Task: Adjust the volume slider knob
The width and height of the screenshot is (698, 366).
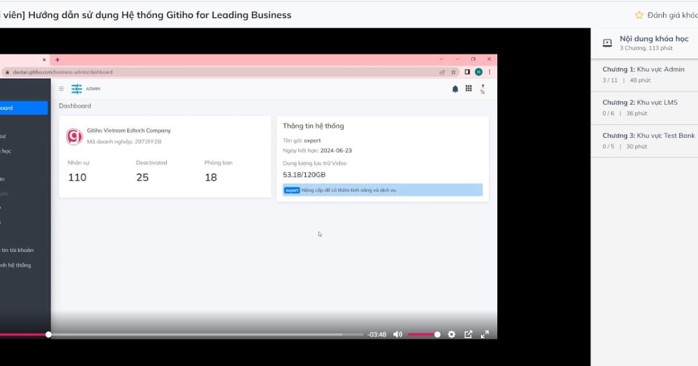Action: tap(437, 335)
